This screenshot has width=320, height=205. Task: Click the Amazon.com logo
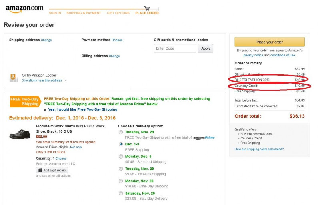[24, 9]
